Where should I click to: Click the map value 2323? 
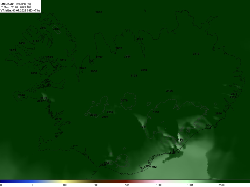click(233, 97)
